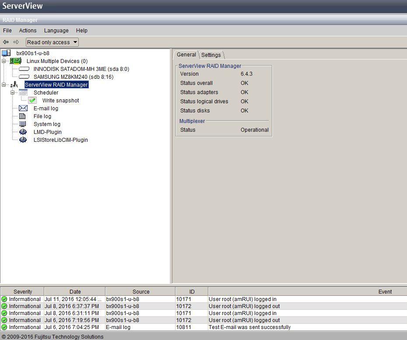Click the Scheduler calendar icon
The width and height of the screenshot is (407, 340).
click(x=23, y=93)
